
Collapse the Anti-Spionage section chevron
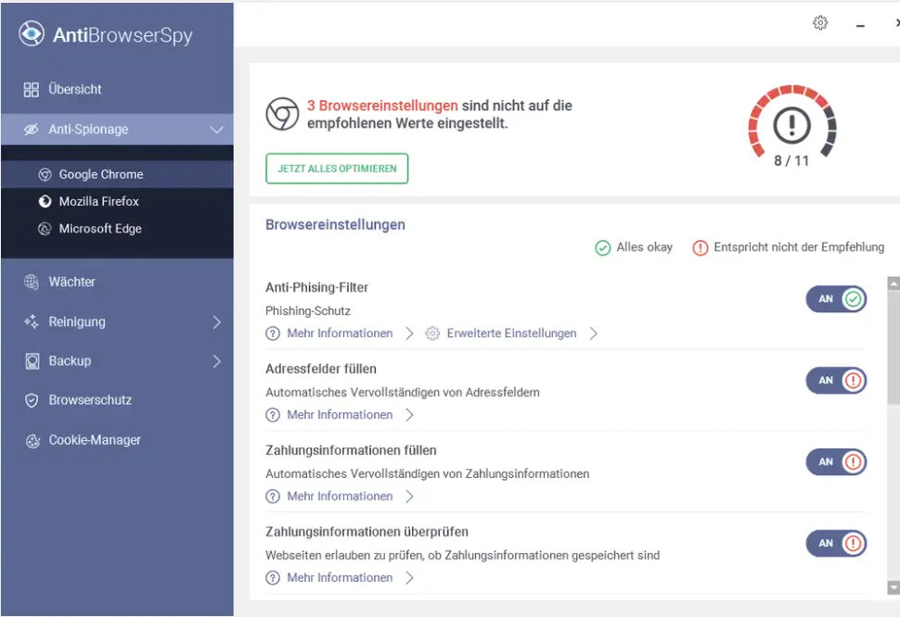pos(216,130)
